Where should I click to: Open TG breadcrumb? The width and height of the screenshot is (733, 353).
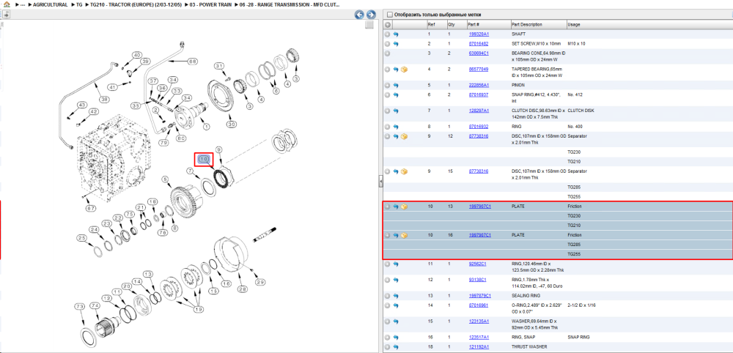(79, 4)
